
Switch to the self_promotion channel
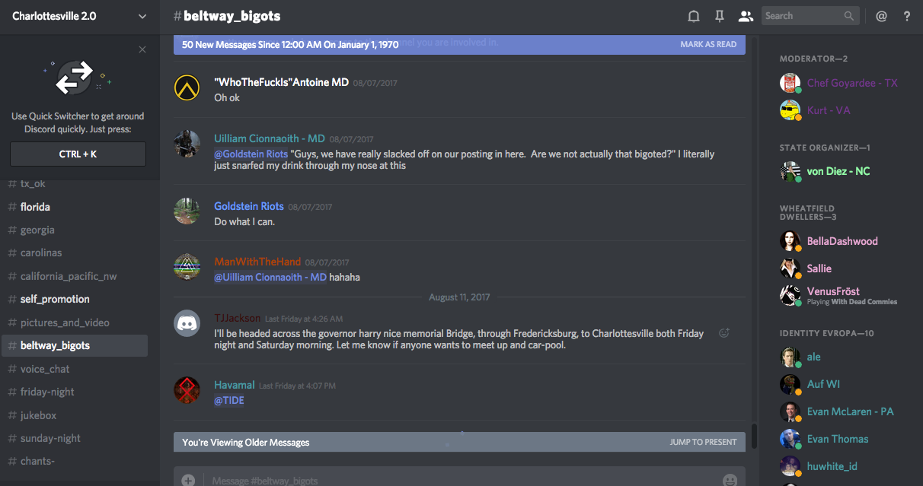pyautogui.click(x=55, y=299)
